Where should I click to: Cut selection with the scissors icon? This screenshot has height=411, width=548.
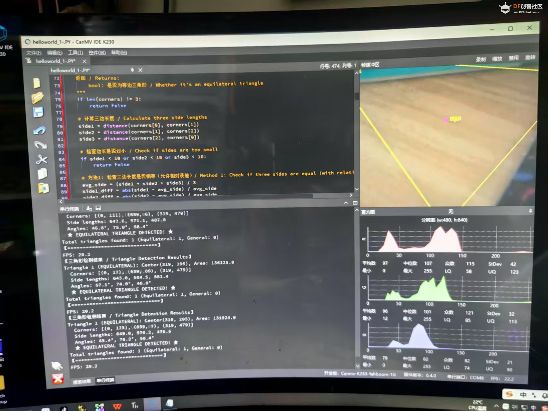(x=41, y=159)
